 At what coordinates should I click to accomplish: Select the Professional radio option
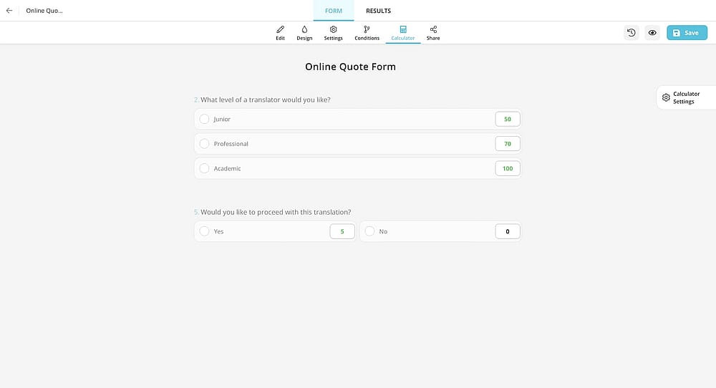(x=205, y=144)
